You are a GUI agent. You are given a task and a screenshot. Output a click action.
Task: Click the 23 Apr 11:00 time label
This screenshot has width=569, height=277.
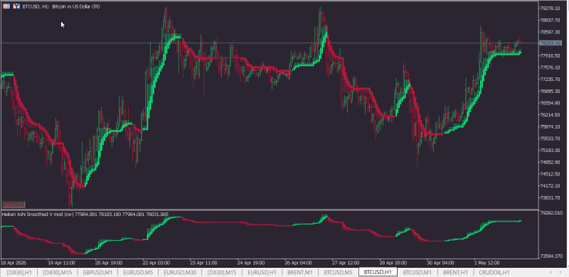[x=203, y=263]
